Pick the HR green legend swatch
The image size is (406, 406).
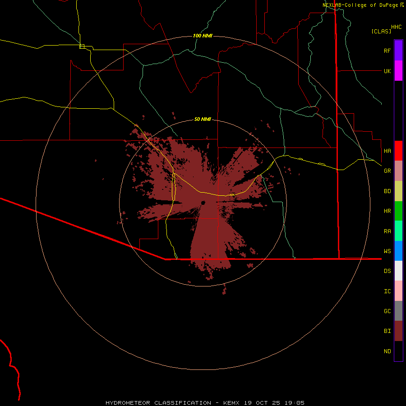398,211
